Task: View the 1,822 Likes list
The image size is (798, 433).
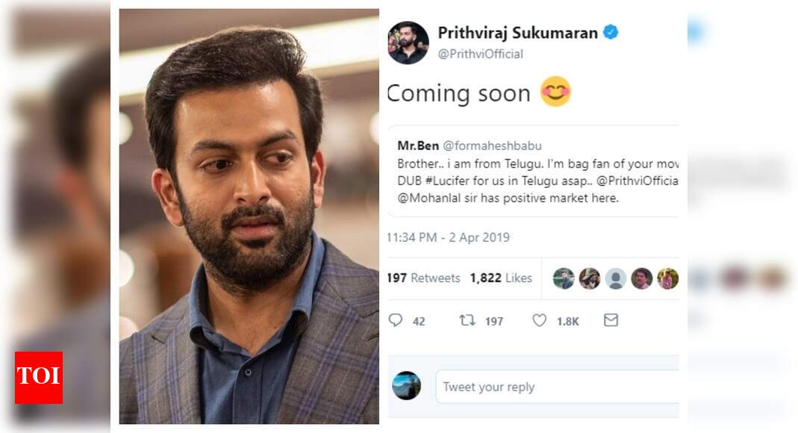Action: tap(501, 278)
